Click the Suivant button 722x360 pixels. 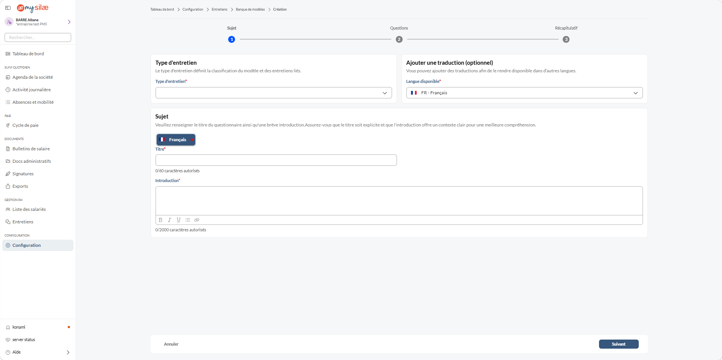pyautogui.click(x=619, y=344)
